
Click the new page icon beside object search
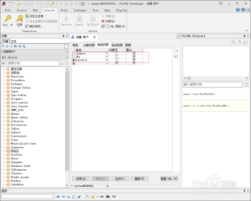67,63
